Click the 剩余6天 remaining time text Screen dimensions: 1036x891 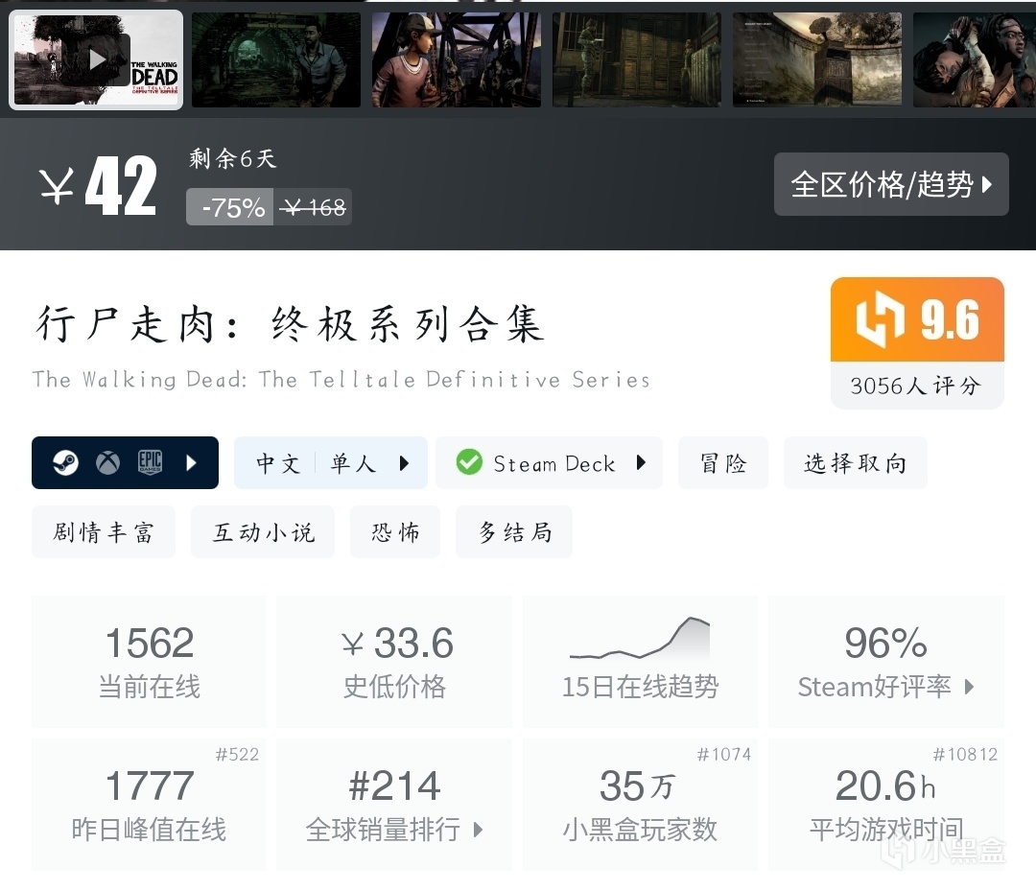pos(232,158)
